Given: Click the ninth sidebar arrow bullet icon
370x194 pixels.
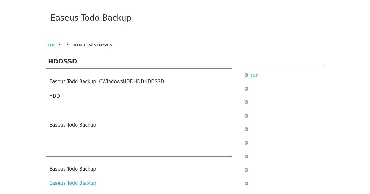Looking at the screenshot, I should pos(246,184).
